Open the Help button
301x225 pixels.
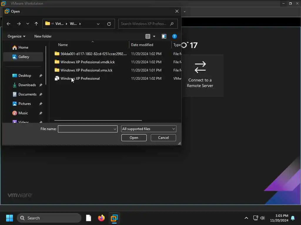[175, 36]
